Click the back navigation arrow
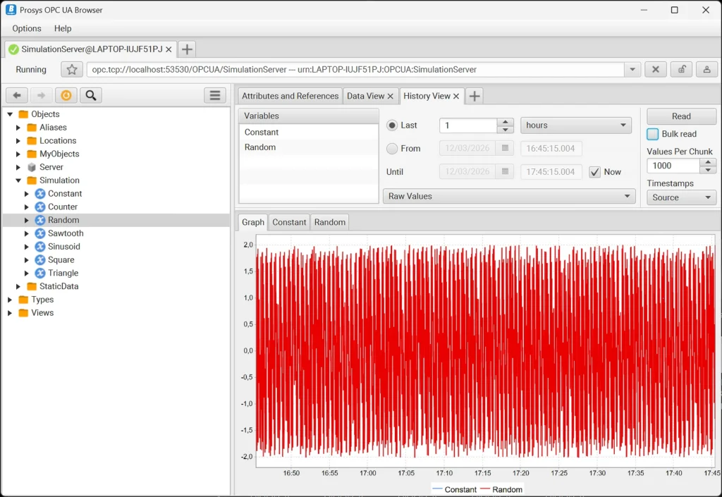Image resolution: width=722 pixels, height=497 pixels. point(16,95)
